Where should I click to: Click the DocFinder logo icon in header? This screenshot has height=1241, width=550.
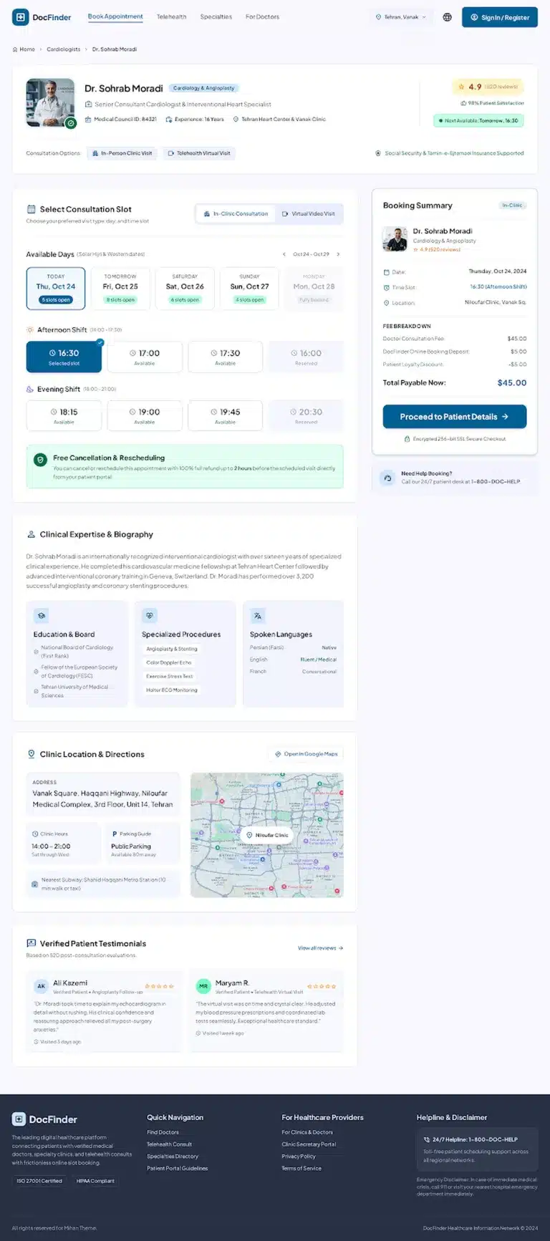click(x=21, y=17)
